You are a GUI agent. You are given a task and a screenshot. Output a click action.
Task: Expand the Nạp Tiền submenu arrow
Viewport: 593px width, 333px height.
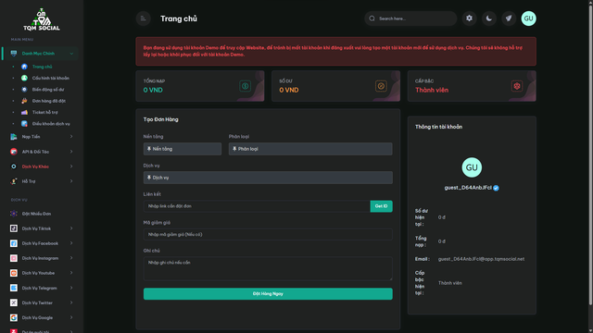(71, 136)
